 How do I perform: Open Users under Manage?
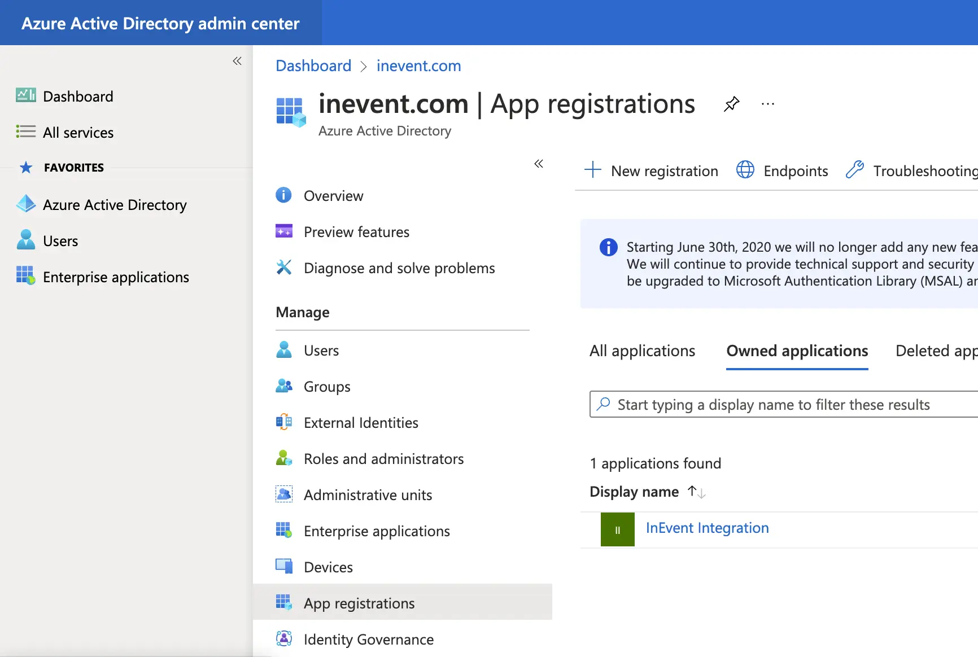(321, 351)
